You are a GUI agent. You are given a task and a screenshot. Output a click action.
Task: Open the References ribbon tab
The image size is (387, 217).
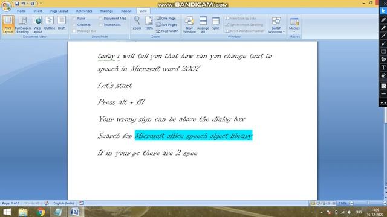[x=84, y=11]
